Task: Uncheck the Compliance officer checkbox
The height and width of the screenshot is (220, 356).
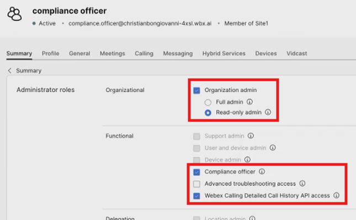Action: coord(196,172)
